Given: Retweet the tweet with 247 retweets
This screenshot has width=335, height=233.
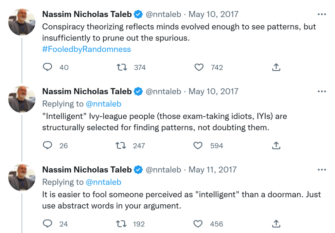Looking at the screenshot, I should 121,145.
